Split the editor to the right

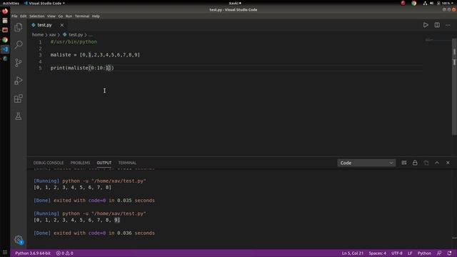click(437, 25)
